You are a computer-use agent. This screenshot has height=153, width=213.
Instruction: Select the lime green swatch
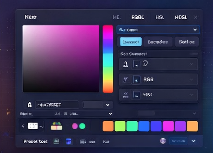tap(120, 126)
